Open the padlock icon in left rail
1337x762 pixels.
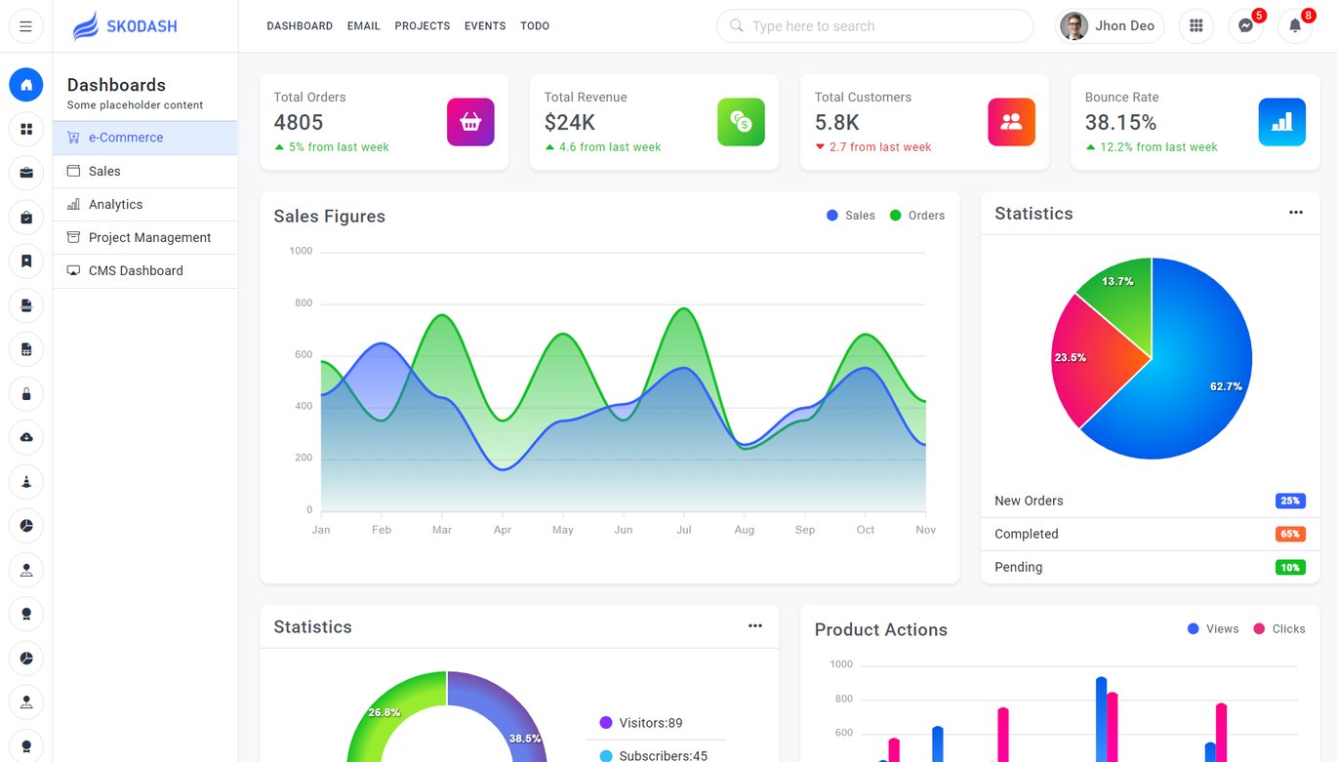tap(26, 394)
